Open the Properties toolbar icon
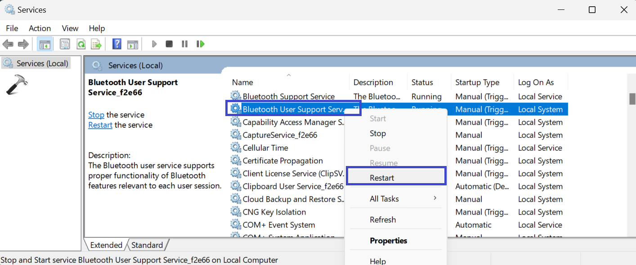The height and width of the screenshot is (265, 636). coord(65,44)
